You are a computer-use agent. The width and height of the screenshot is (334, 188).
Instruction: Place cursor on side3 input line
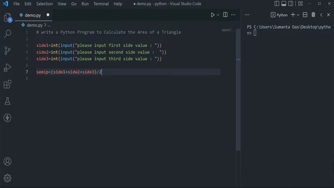[x=99, y=58]
